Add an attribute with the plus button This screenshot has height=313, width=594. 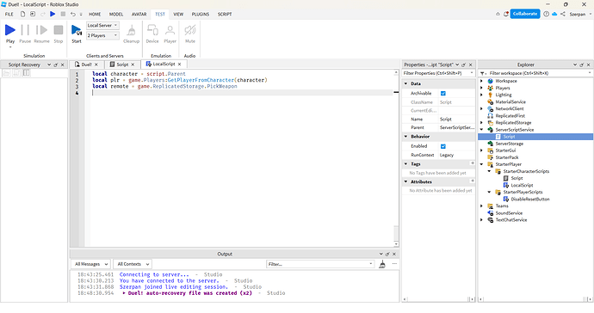point(473,181)
